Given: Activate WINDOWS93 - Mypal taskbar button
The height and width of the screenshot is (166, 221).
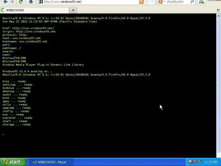Looking at the screenshot, I should point(51,162).
